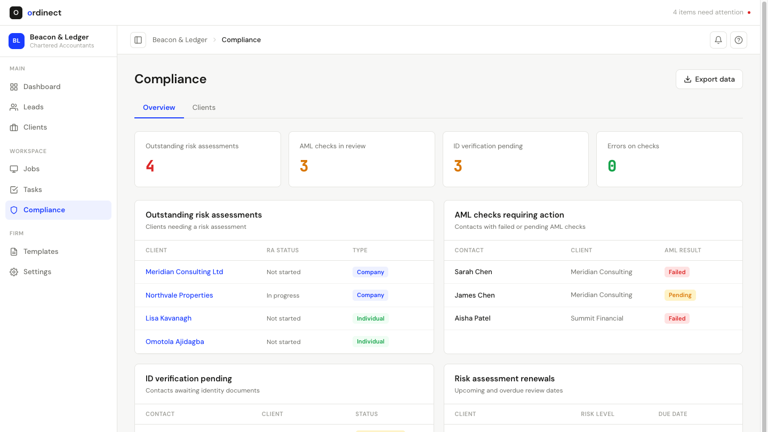Click the Dashboard grid icon
Viewport: 768px width, 432px height.
(14, 87)
